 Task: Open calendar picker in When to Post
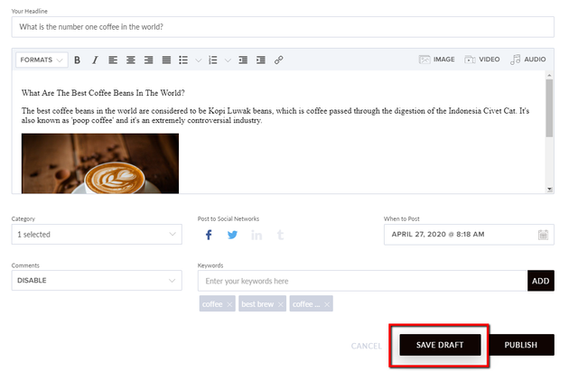pyautogui.click(x=543, y=235)
